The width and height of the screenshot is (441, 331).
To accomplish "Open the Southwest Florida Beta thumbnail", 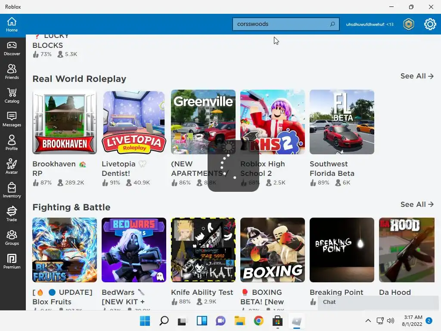I will (x=342, y=122).
